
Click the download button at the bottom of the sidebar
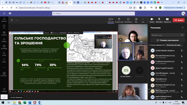pos(4,97)
